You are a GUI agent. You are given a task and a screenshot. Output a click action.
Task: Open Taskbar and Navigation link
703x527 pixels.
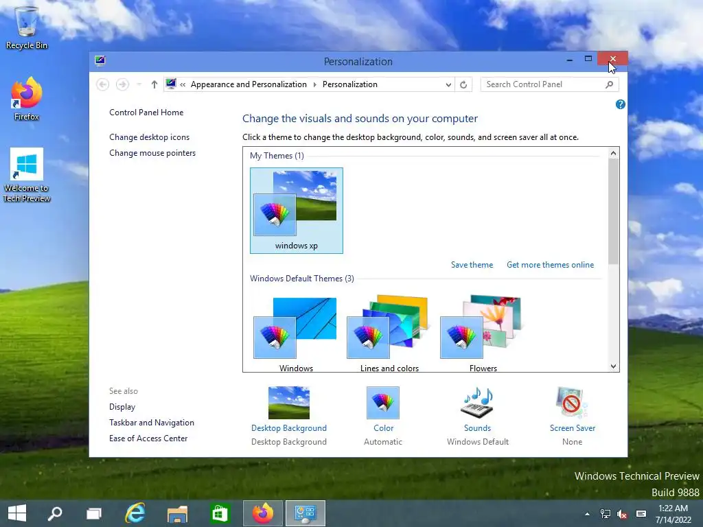[x=152, y=423]
